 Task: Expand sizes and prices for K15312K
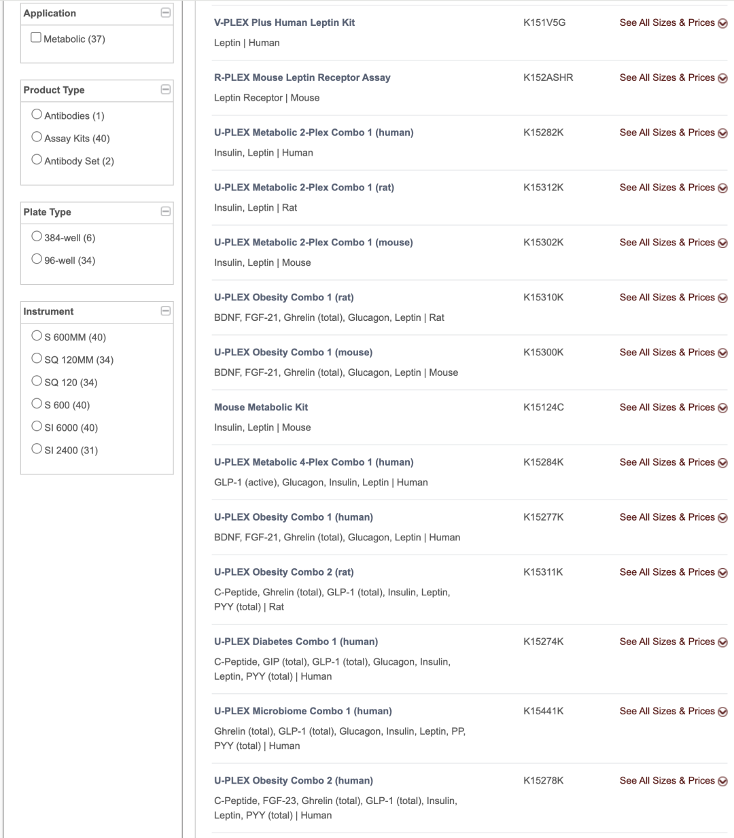coord(674,188)
